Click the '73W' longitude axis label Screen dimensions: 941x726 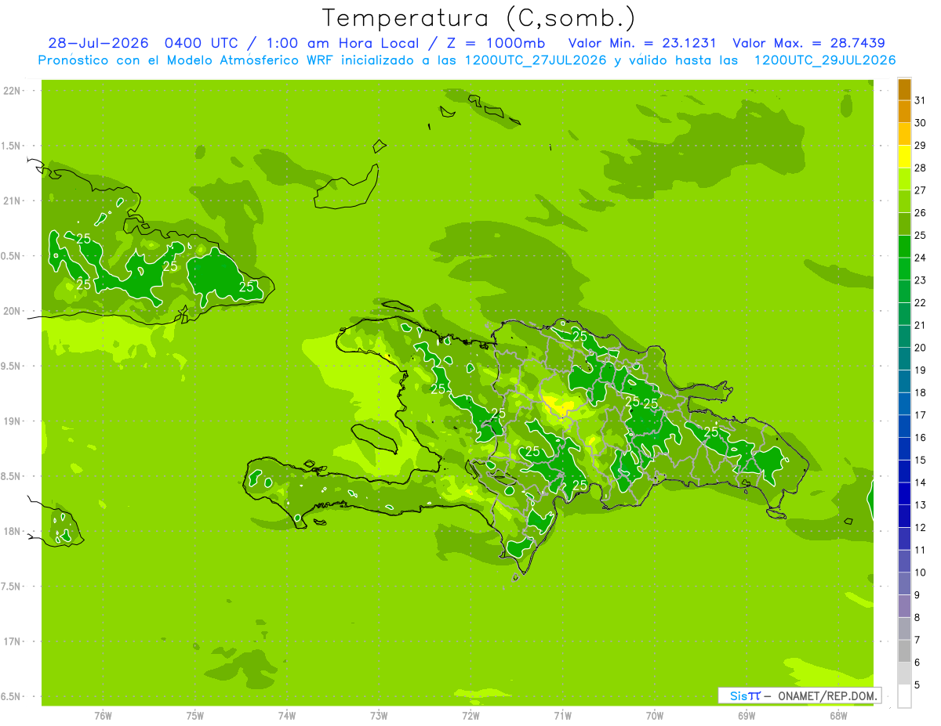click(x=379, y=715)
